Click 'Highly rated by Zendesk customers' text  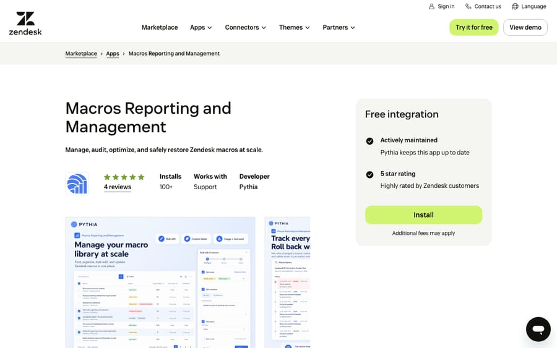click(x=430, y=186)
